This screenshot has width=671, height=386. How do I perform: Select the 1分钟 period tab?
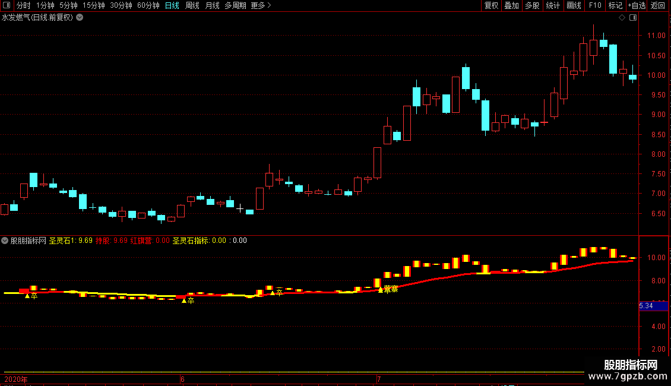click(x=45, y=5)
